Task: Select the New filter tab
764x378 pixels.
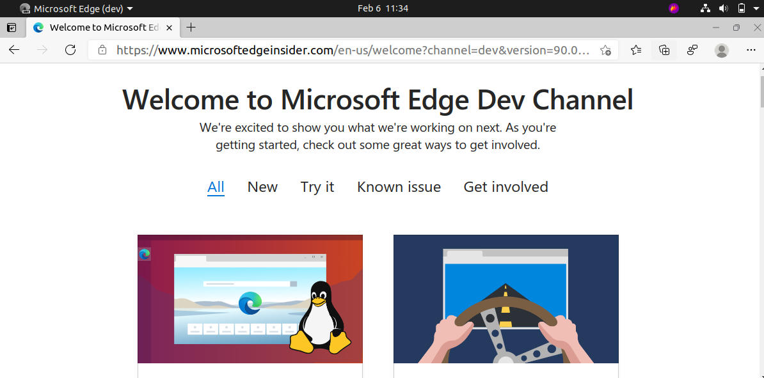Action: [x=262, y=187]
